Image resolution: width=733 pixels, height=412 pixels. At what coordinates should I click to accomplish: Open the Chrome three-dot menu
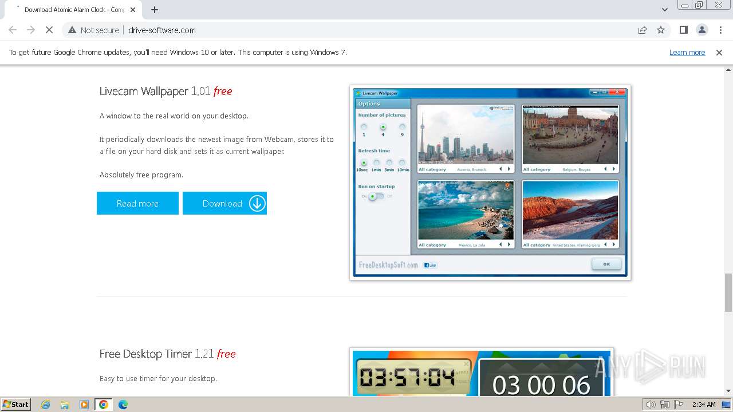coord(720,30)
